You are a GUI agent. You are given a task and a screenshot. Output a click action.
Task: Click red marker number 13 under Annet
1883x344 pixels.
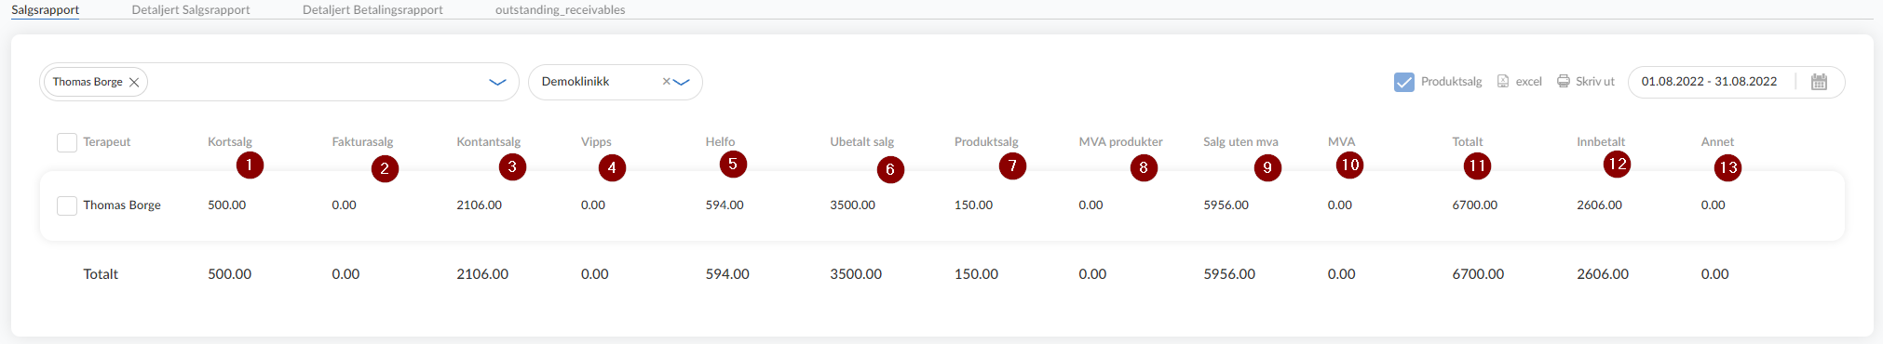[1728, 167]
